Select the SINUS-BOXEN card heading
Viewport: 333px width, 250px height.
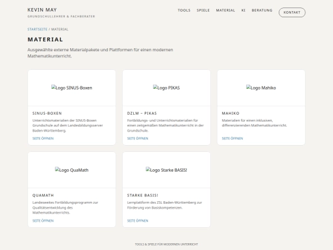point(47,114)
